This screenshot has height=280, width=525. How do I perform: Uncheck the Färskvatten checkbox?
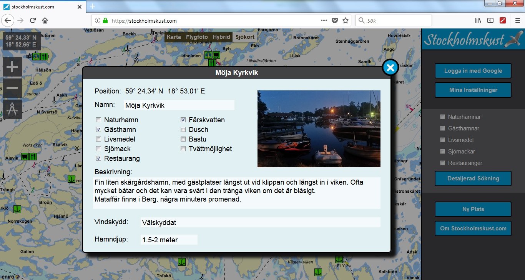(x=183, y=120)
